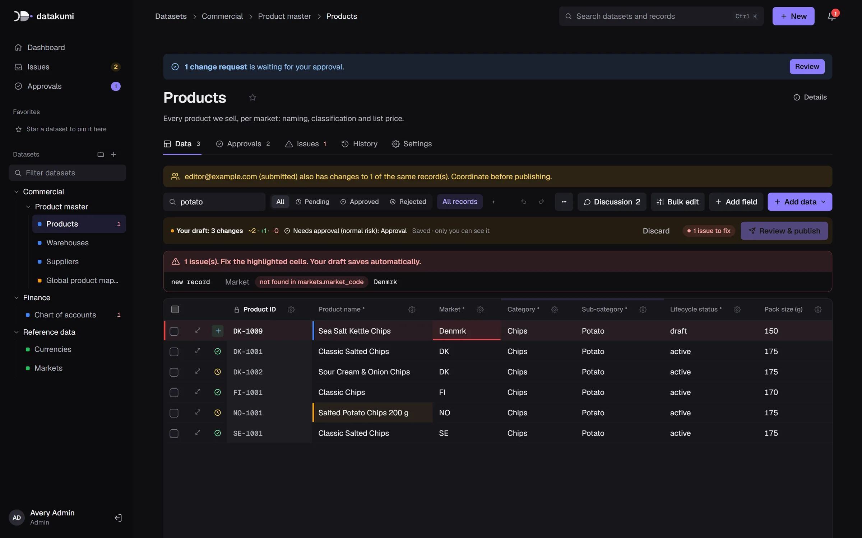Click the datakumi logo

point(44,16)
